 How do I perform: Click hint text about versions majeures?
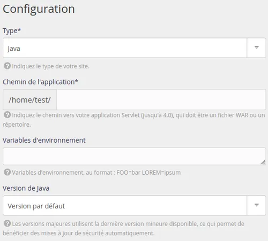point(124,229)
